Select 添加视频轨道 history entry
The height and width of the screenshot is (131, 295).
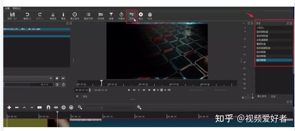[x=274, y=48]
